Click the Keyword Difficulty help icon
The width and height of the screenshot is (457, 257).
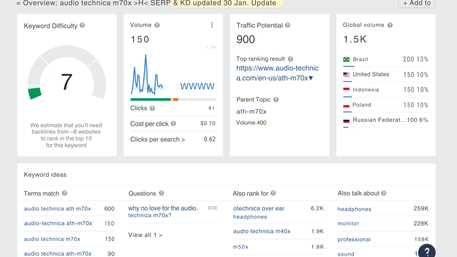point(82,25)
